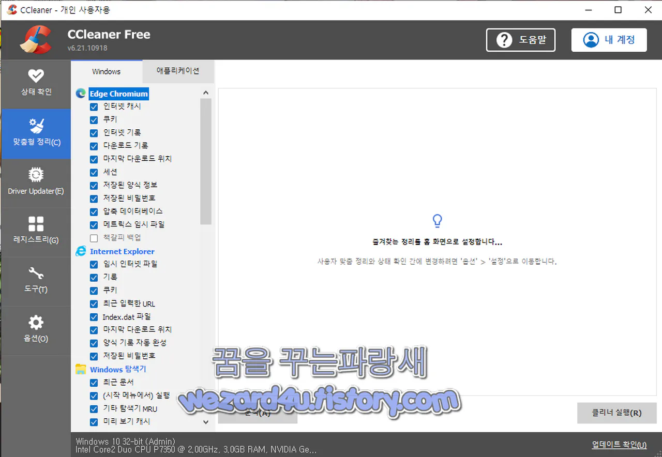The width and height of the screenshot is (662, 457).
Task: Click the Internet Explorer icon
Action: 81,251
